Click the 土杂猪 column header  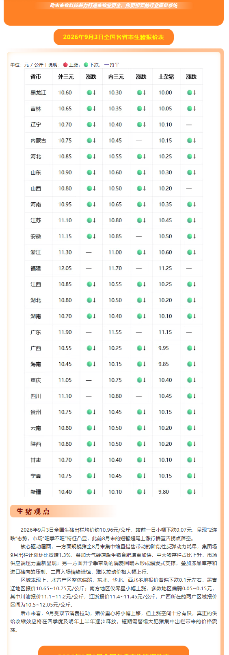tap(166, 77)
